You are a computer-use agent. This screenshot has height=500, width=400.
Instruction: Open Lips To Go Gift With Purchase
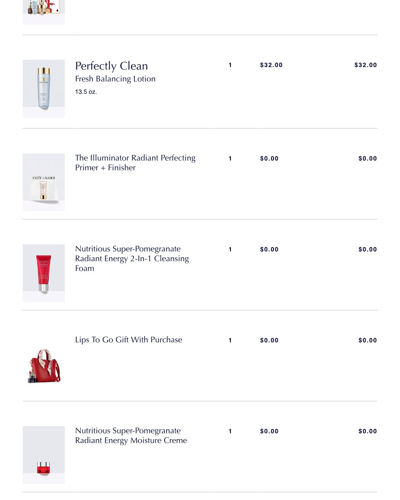129,340
